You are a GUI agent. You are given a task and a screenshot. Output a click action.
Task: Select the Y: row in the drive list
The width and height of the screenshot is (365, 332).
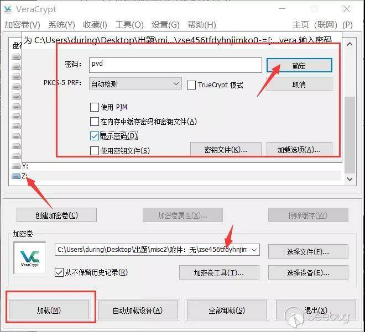pos(176,166)
